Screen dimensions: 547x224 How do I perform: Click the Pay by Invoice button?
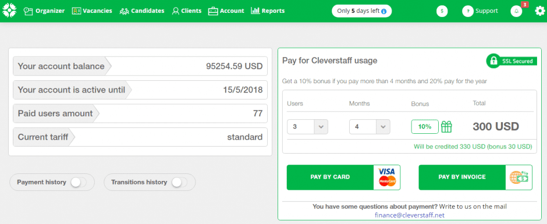[x=475, y=177]
